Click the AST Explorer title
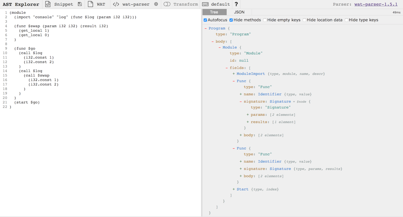The height and width of the screenshot is (217, 403). coord(21,4)
